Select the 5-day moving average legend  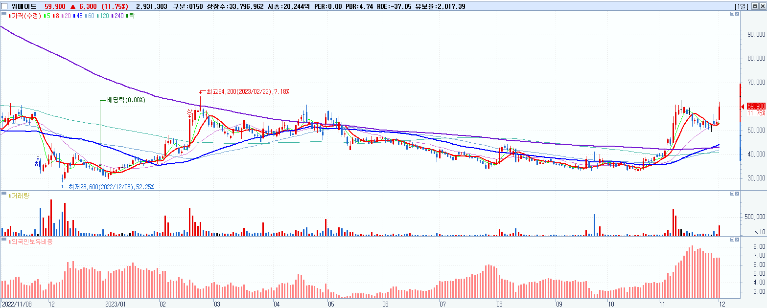click(47, 16)
